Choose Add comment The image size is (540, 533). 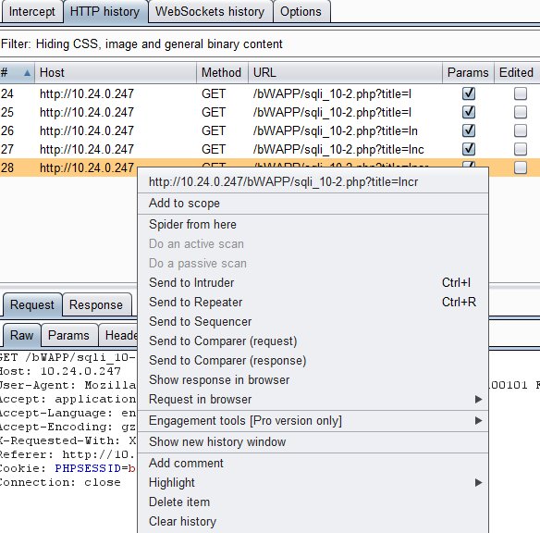point(313,463)
